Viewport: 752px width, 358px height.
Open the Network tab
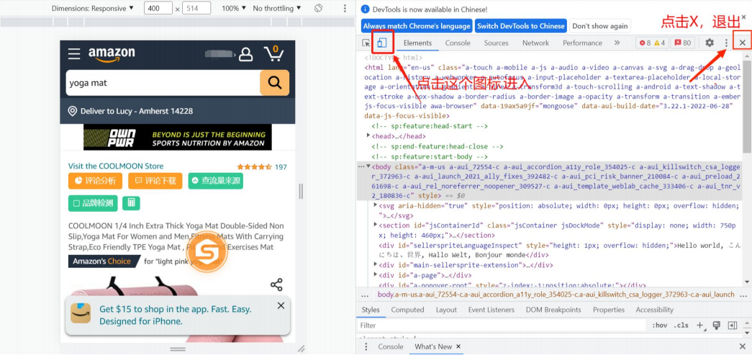pyautogui.click(x=535, y=42)
